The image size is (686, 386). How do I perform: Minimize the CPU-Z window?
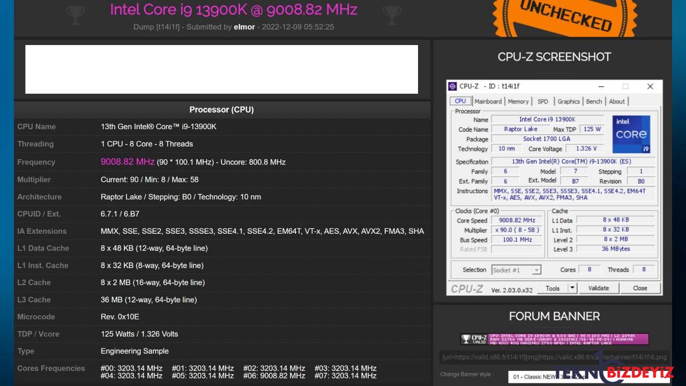click(x=600, y=86)
